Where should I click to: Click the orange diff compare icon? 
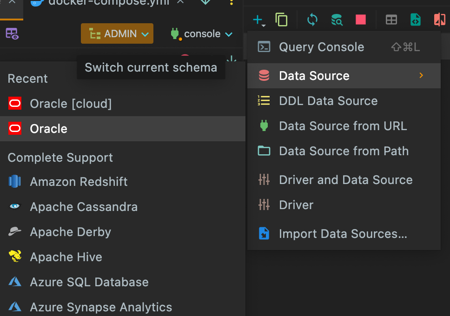tap(440, 20)
